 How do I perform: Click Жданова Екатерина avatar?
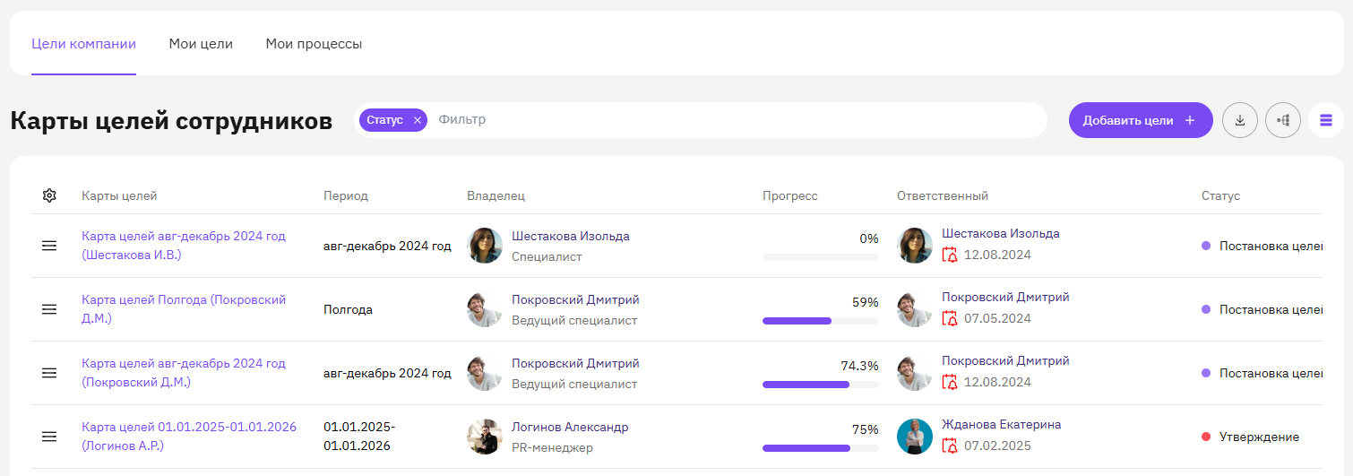pyautogui.click(x=915, y=437)
